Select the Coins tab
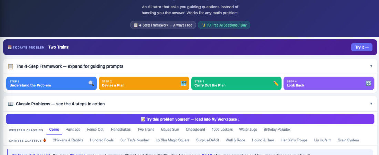Viewport: 379px width, 155px height. point(54,130)
